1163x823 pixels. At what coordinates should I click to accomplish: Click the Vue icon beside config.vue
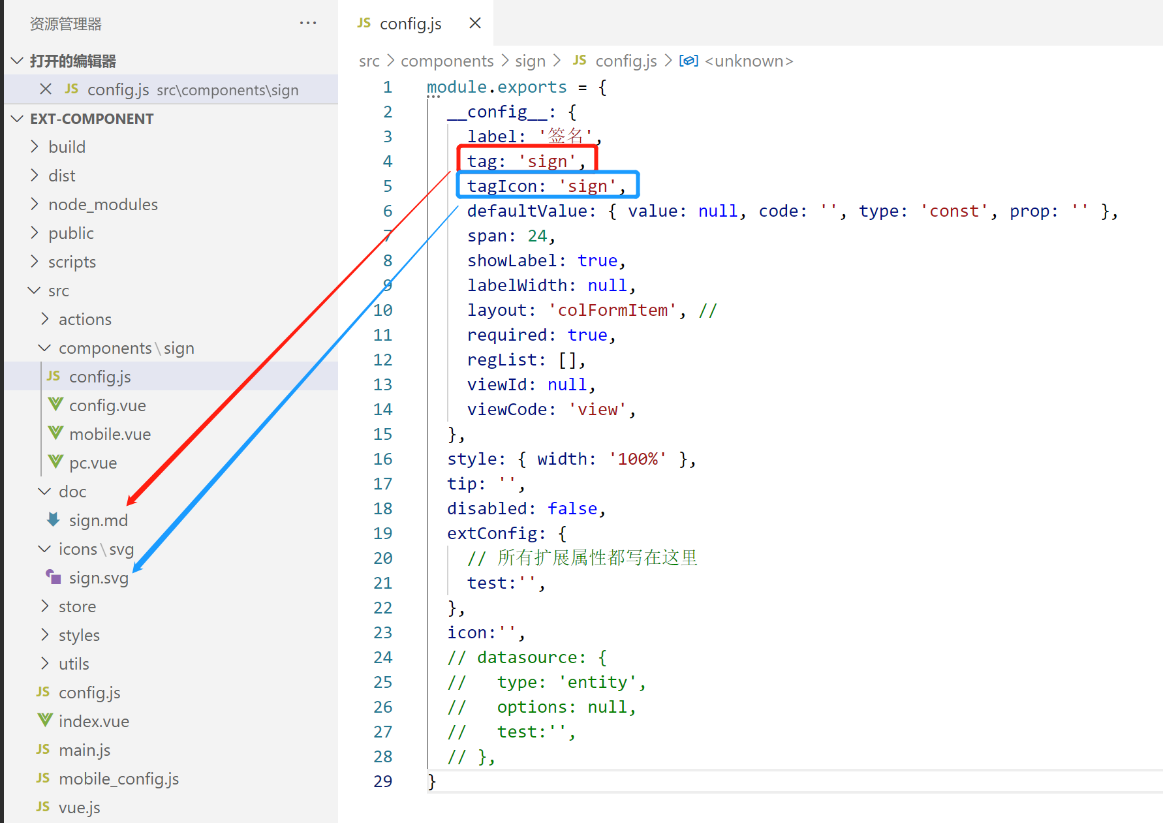[56, 405]
